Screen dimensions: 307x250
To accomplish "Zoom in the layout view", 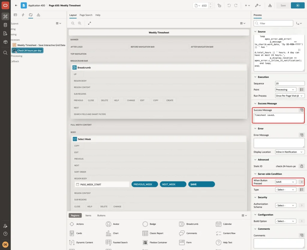I will click(x=79, y=23).
